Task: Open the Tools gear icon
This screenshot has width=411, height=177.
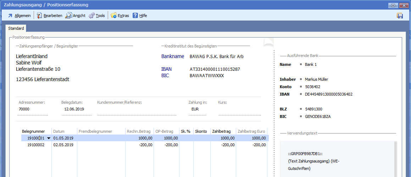Action: [x=91, y=16]
